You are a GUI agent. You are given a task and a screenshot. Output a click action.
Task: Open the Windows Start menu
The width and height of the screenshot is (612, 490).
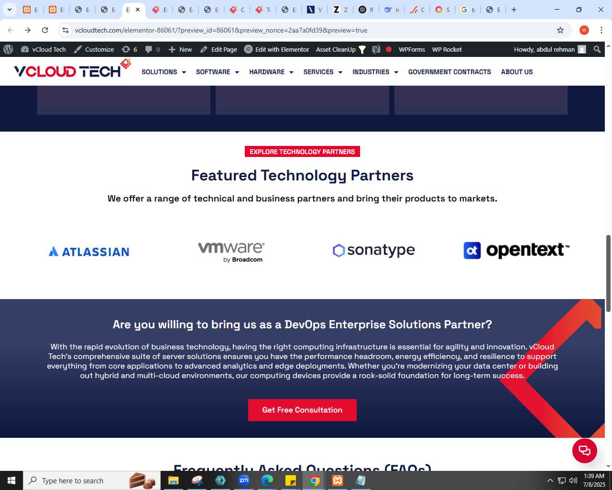[x=11, y=480]
